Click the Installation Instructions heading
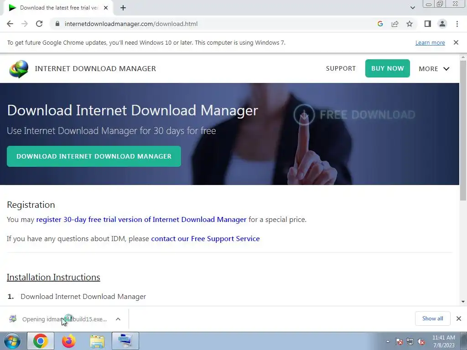467x350 pixels. (54, 277)
